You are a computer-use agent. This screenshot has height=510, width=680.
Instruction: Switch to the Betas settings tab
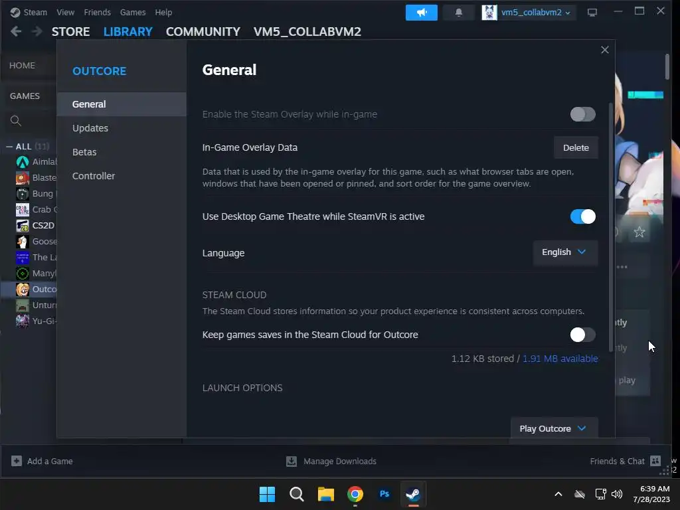tap(122, 152)
